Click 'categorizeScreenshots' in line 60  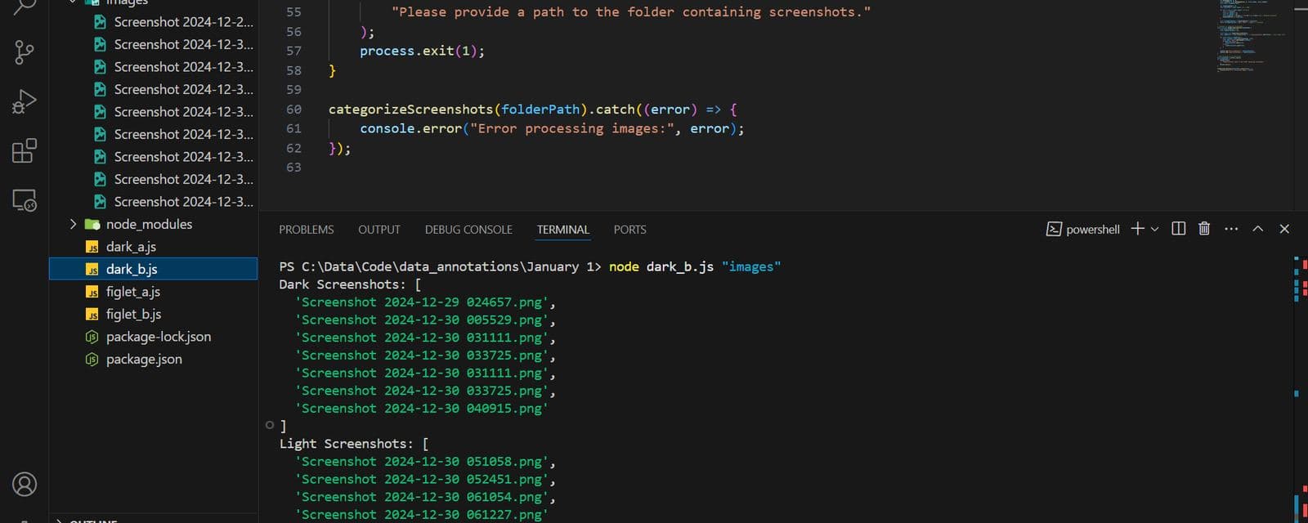tap(410, 110)
